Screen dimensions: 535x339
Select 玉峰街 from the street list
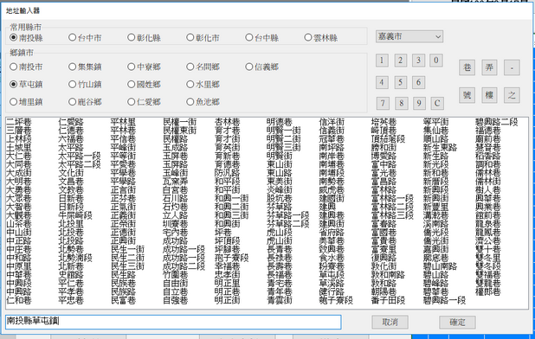(x=176, y=173)
